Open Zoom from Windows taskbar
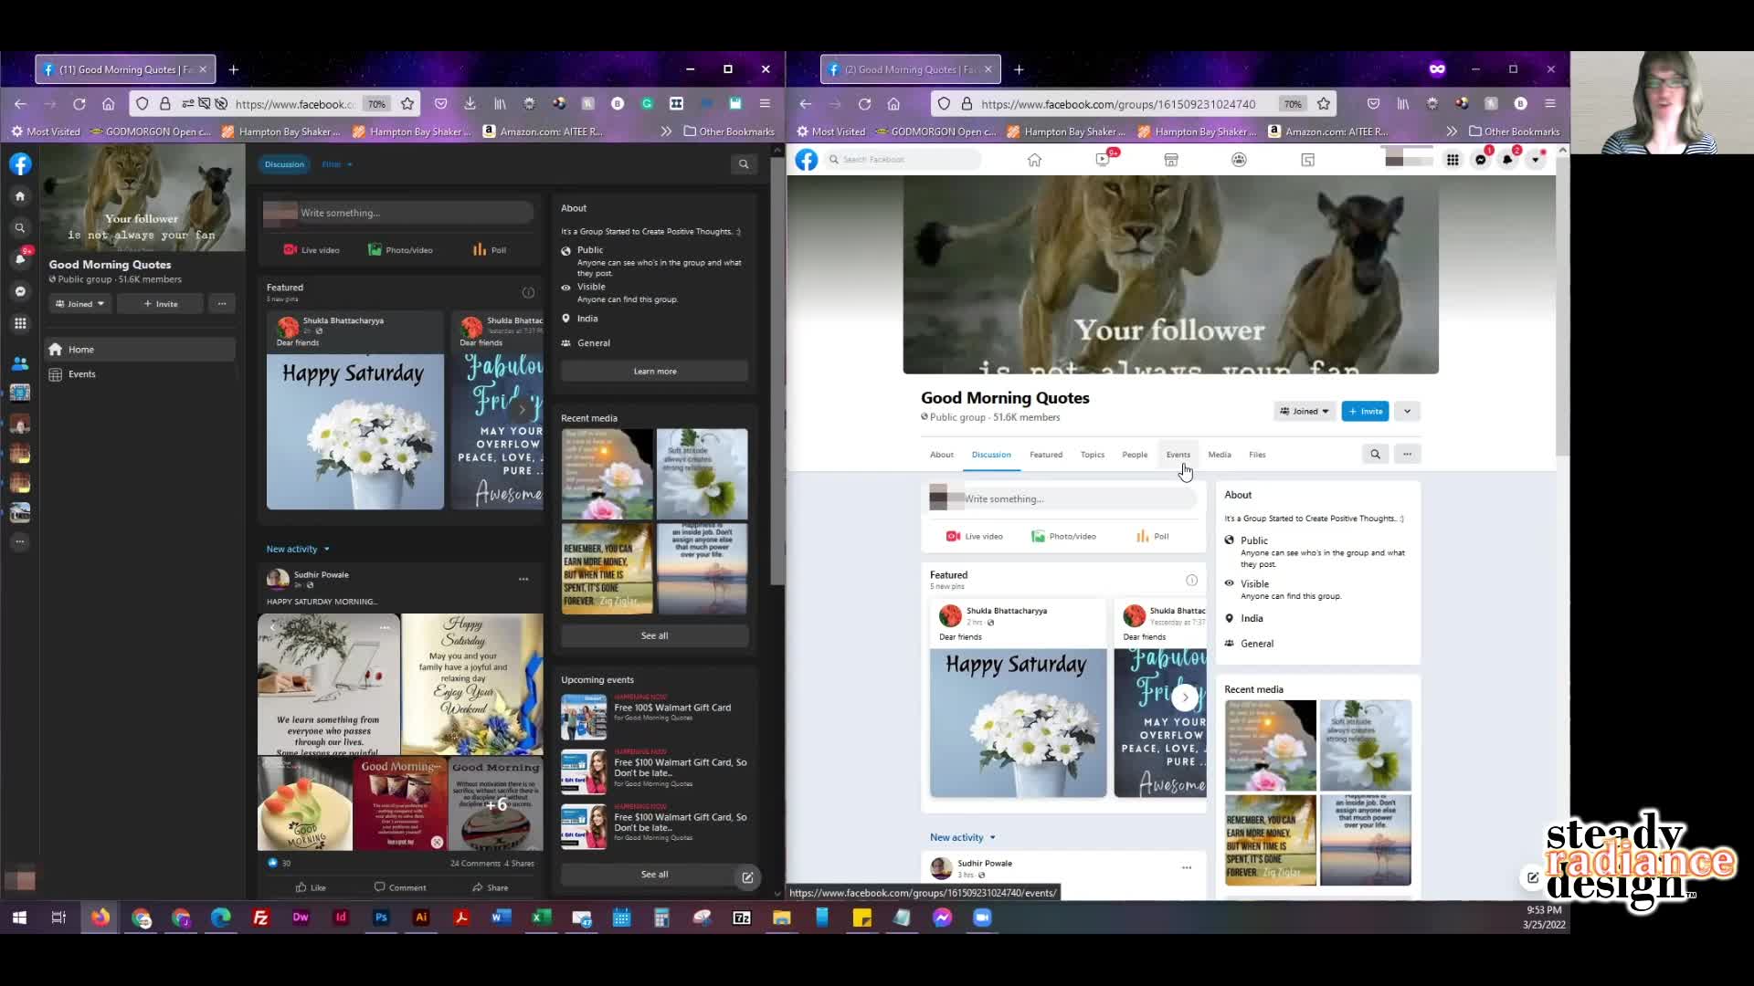 pyautogui.click(x=982, y=918)
